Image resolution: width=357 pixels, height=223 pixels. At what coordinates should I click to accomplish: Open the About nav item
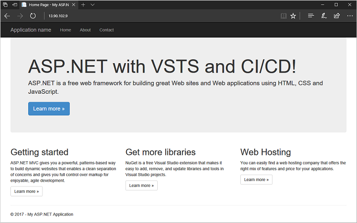85,30
